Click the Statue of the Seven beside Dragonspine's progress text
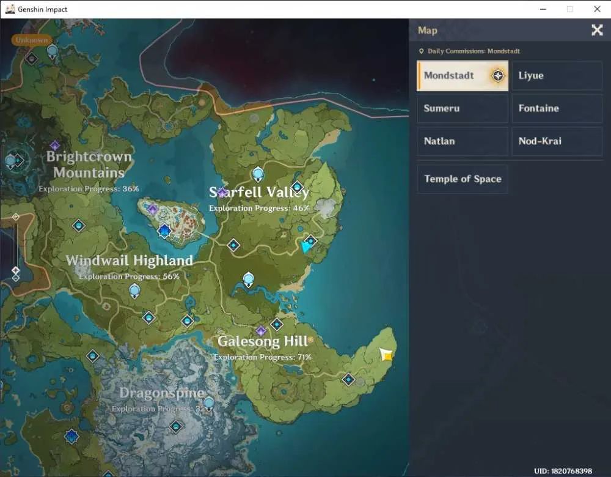This screenshot has height=477, width=611. [x=209, y=403]
